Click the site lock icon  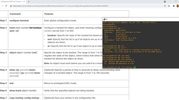tap(11, 6)
